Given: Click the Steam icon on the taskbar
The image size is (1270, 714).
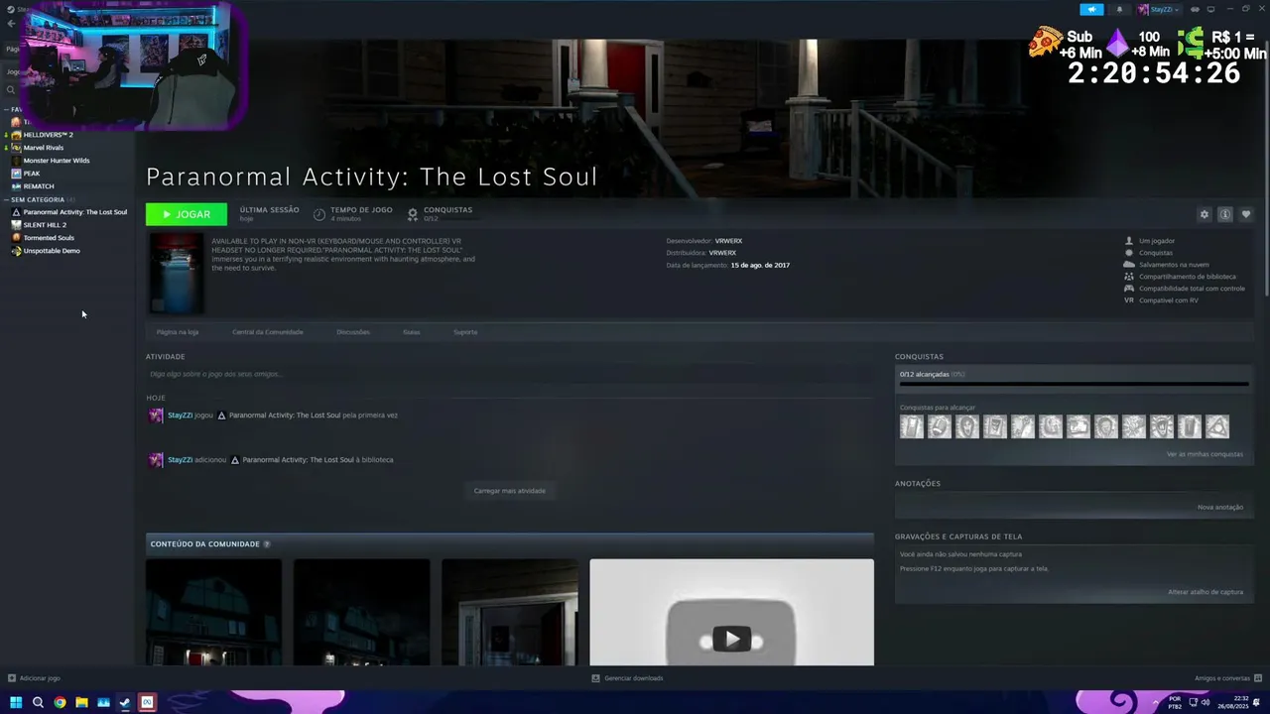Looking at the screenshot, I should pyautogui.click(x=125, y=703).
